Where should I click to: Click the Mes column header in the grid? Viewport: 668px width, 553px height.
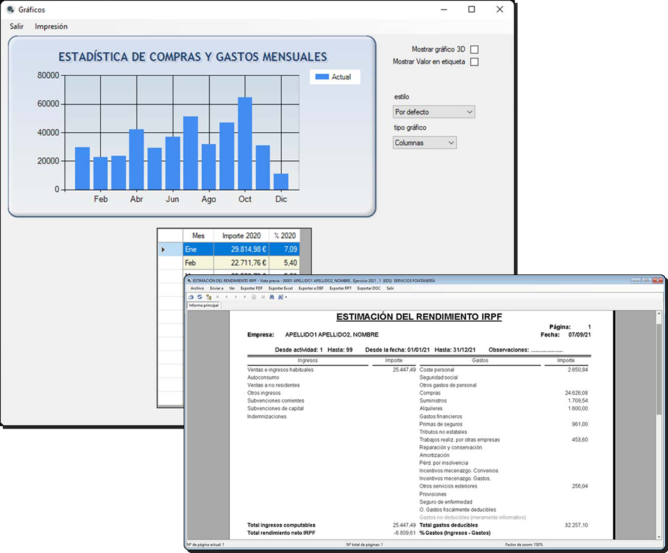click(x=198, y=235)
